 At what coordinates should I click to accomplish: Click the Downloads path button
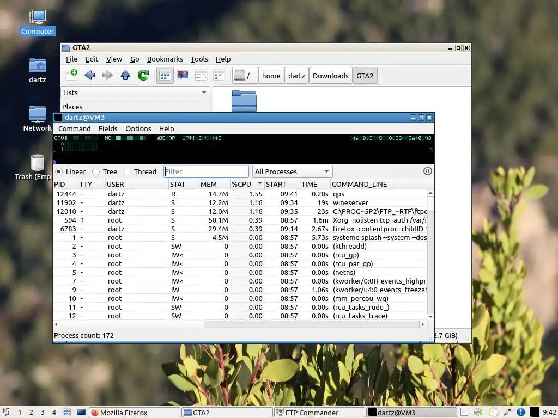pos(331,76)
